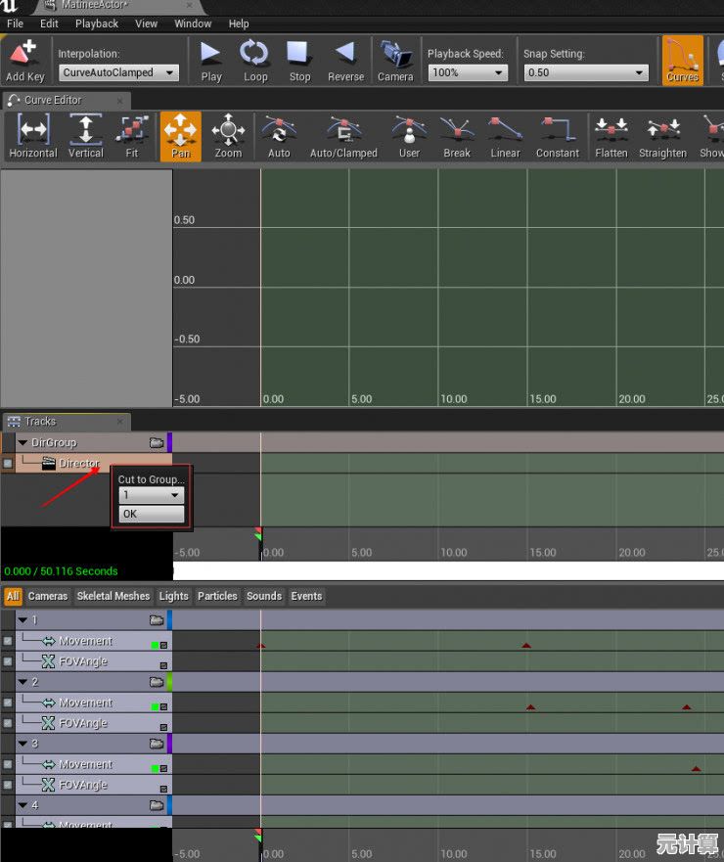Set tangent to Break

[x=457, y=136]
